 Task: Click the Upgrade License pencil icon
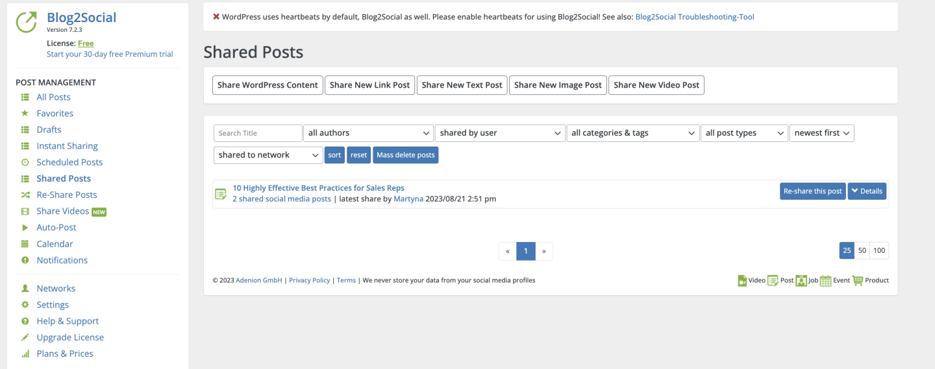click(25, 337)
